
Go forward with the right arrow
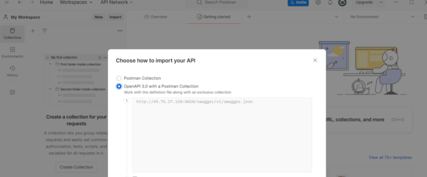32,2
